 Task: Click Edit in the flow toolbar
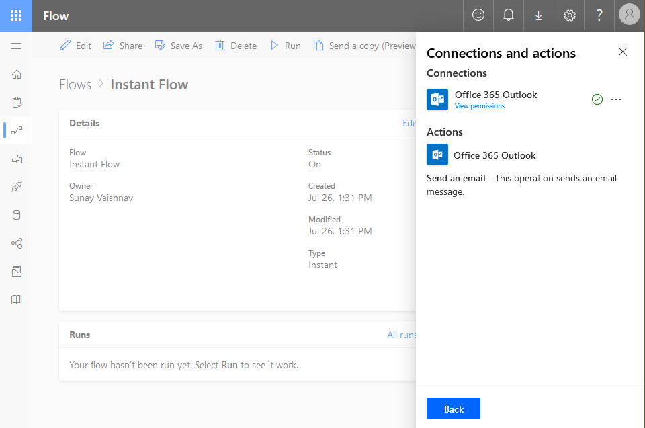75,46
